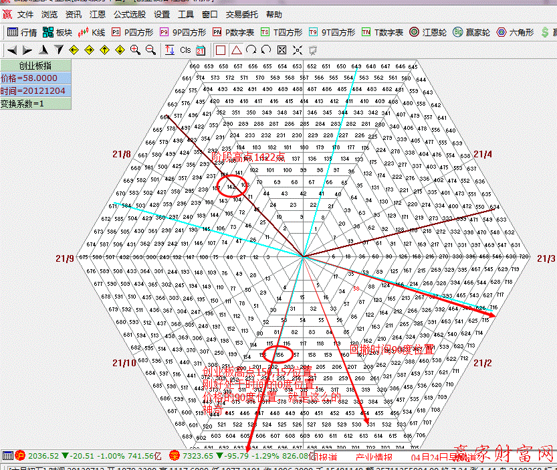Click the black left triangle arrow
557x470 pixels.
coord(12,50)
